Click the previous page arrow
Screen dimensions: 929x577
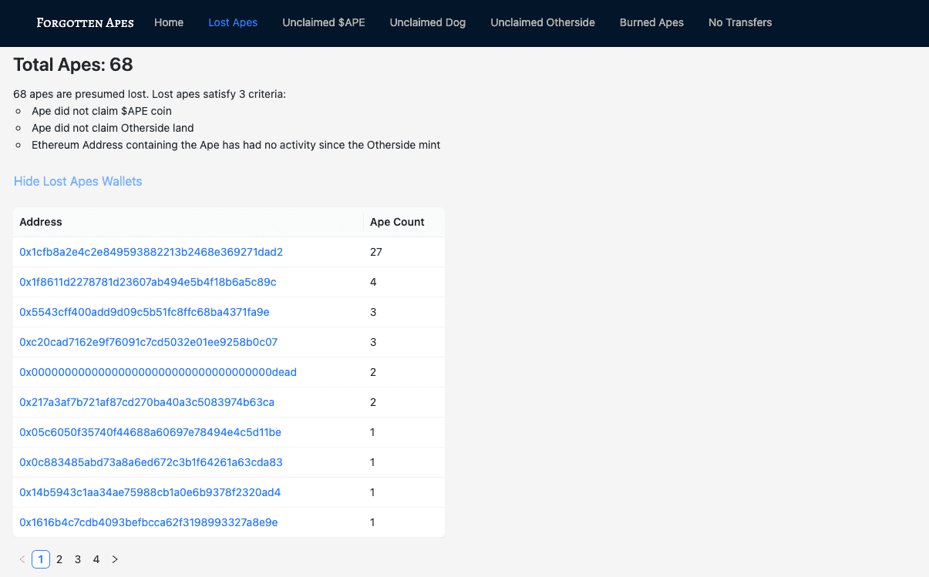click(x=22, y=559)
